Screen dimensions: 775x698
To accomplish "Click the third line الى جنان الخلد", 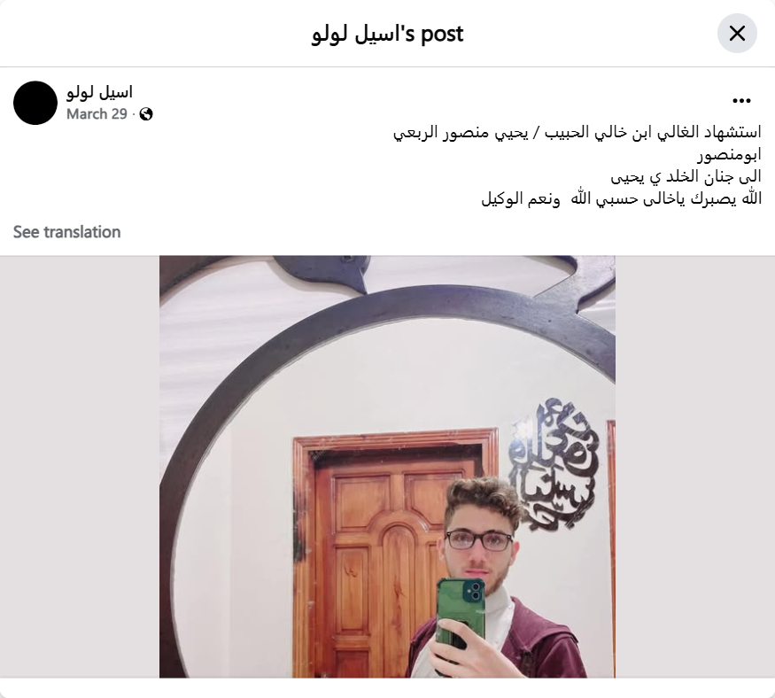I will pyautogui.click(x=686, y=176).
